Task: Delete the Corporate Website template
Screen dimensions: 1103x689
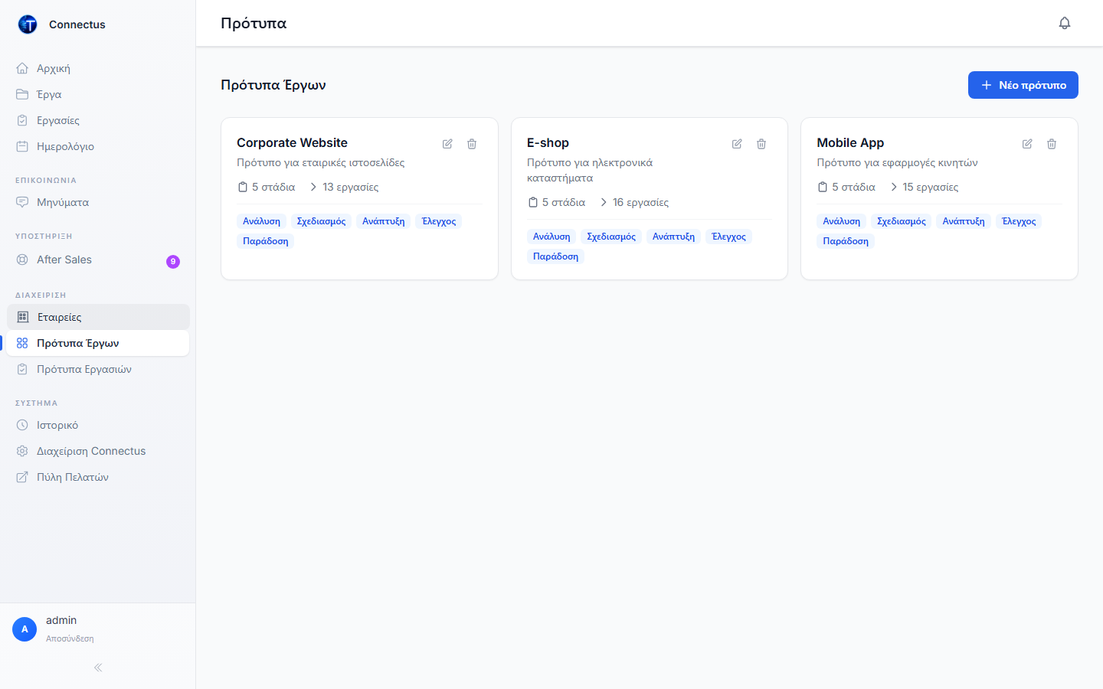Action: 472,144
